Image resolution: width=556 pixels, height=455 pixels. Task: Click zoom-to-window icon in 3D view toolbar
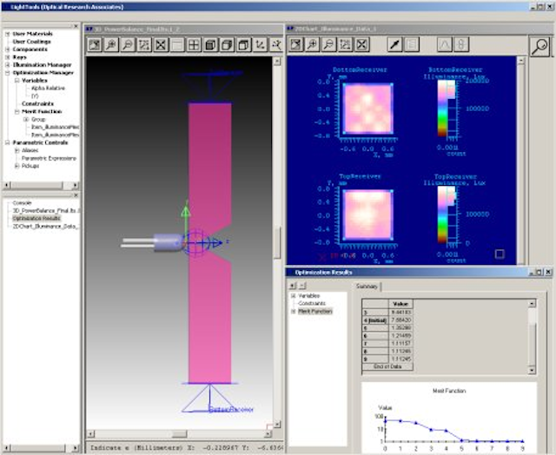[144, 44]
